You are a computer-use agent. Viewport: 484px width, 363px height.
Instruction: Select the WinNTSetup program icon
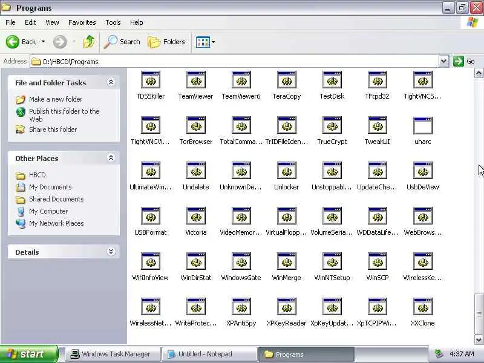(332, 261)
